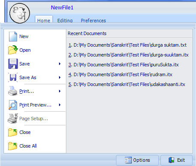Image resolution: width=196 pixels, height=166 pixels.
Task: Click the Save floppy disk icon
Action: [13, 64]
